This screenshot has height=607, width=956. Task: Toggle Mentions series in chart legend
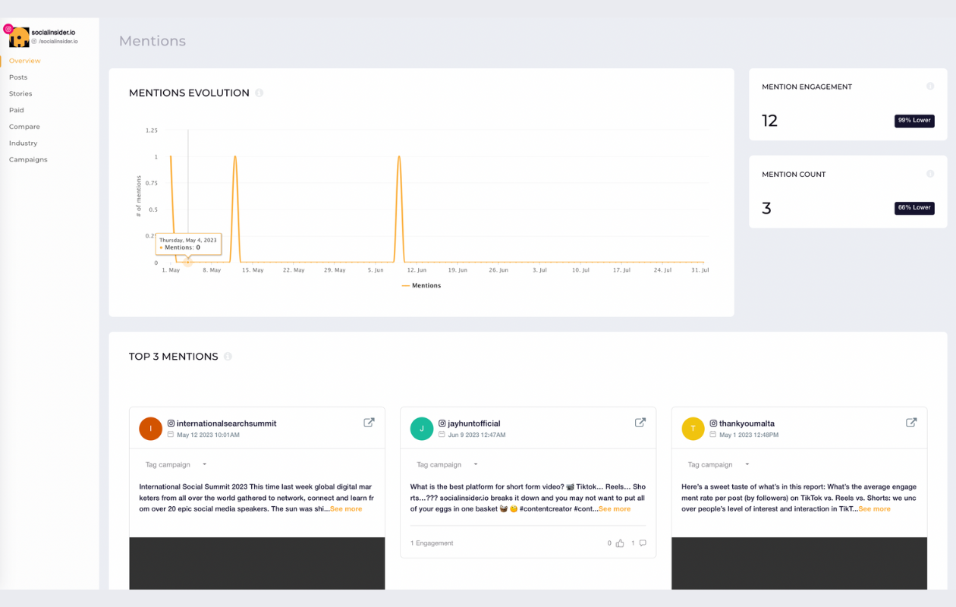421,286
